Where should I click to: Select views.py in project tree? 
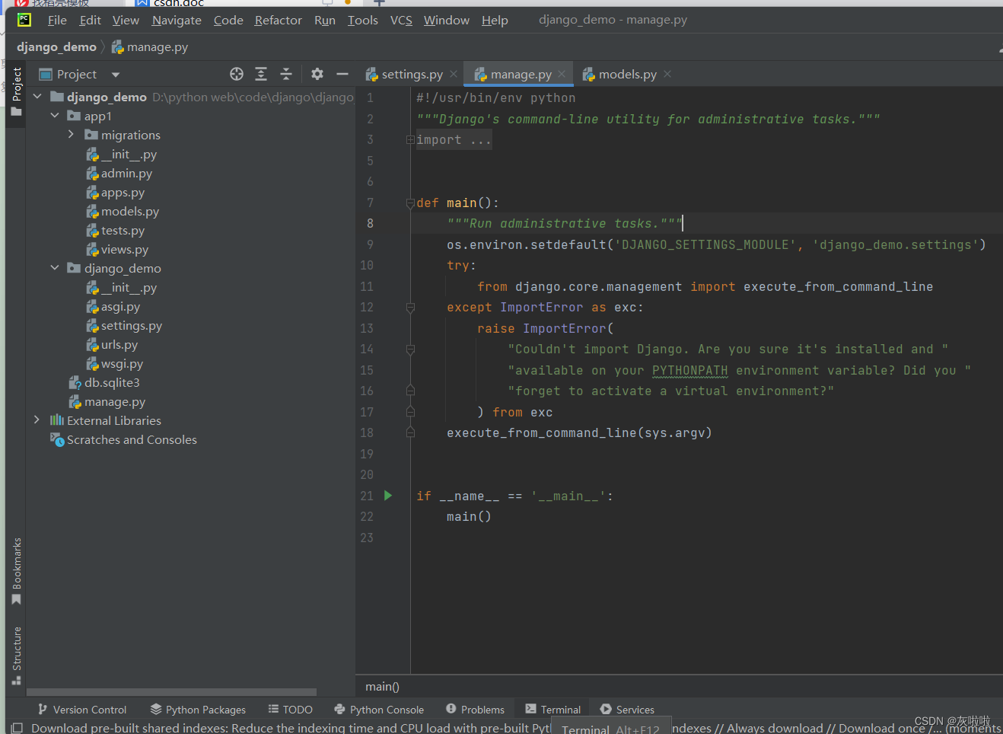[117, 250]
